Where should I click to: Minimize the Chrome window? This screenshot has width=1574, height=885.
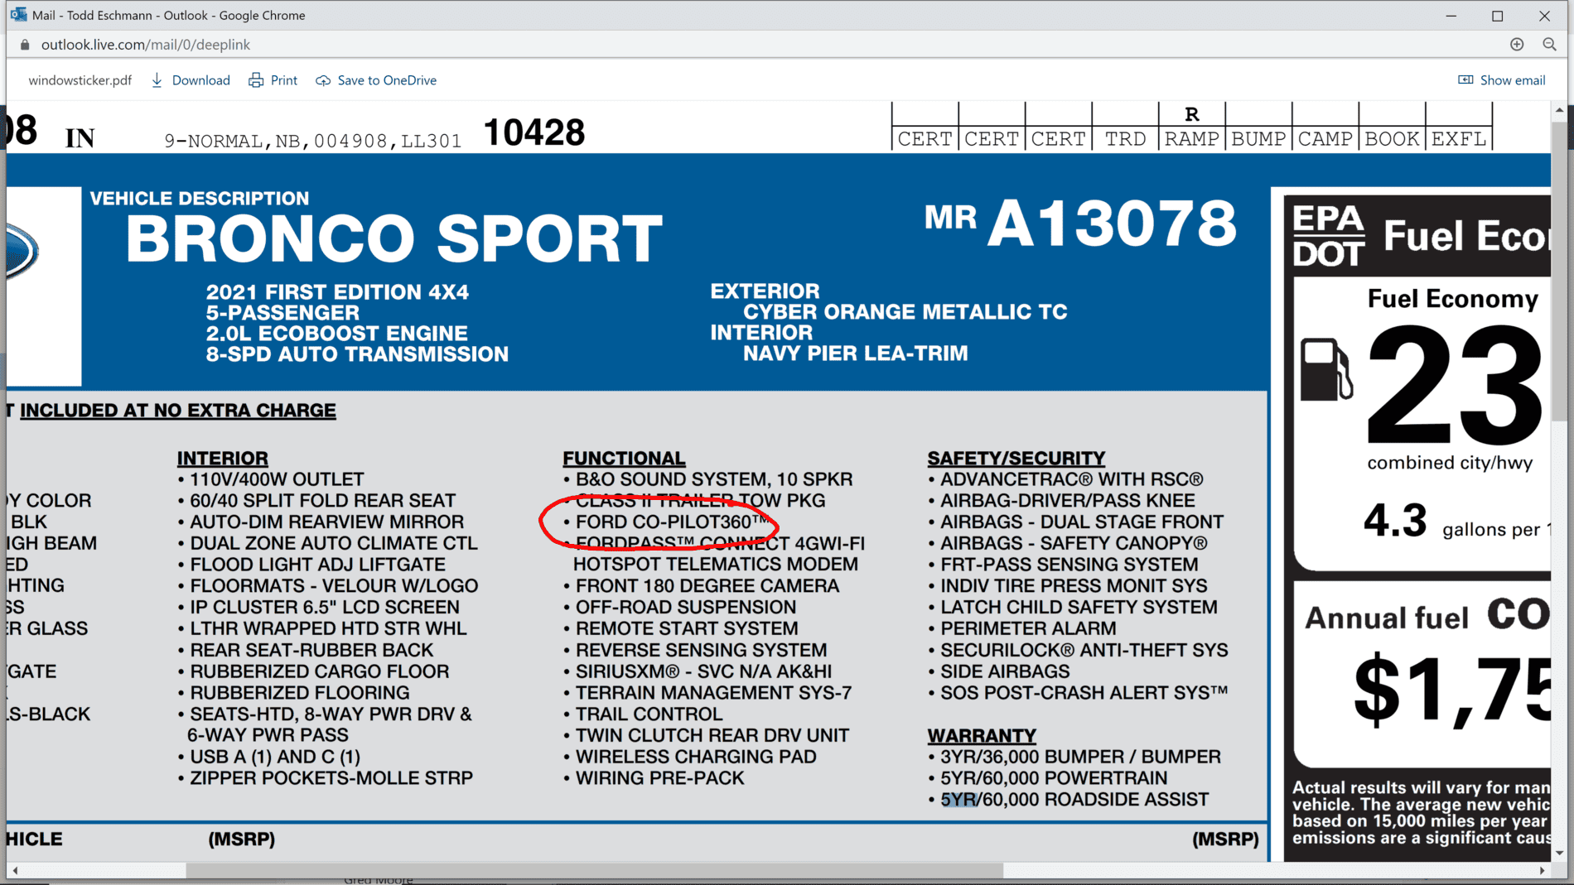pyautogui.click(x=1451, y=15)
